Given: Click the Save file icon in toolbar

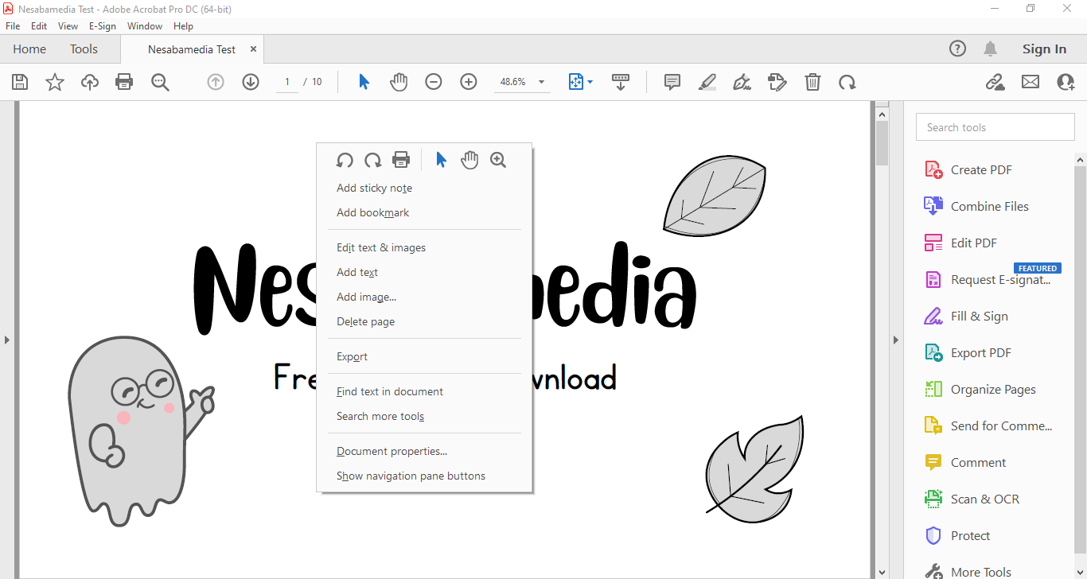Looking at the screenshot, I should [20, 82].
